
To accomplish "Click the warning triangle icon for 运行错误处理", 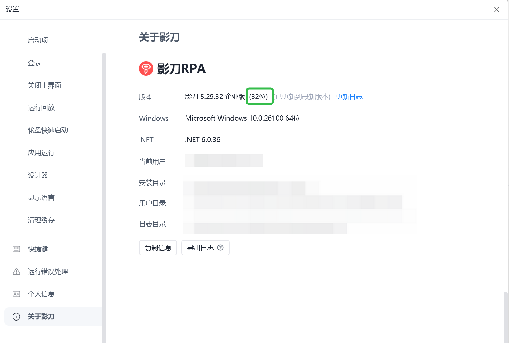I will [16, 271].
